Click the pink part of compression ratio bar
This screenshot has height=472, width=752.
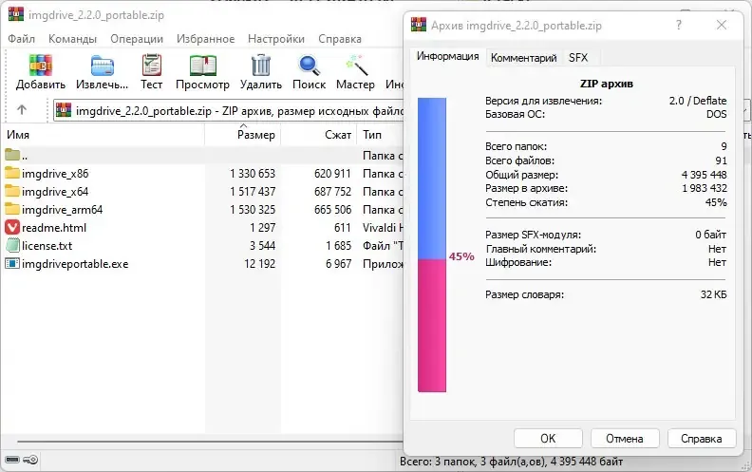pos(432,326)
